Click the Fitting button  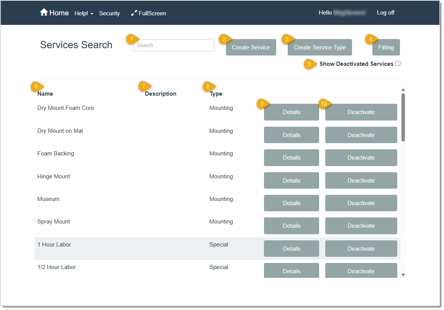[x=386, y=47]
